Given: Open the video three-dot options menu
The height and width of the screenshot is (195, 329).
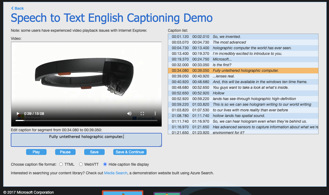Looking at the screenshot, I should click(x=155, y=114).
